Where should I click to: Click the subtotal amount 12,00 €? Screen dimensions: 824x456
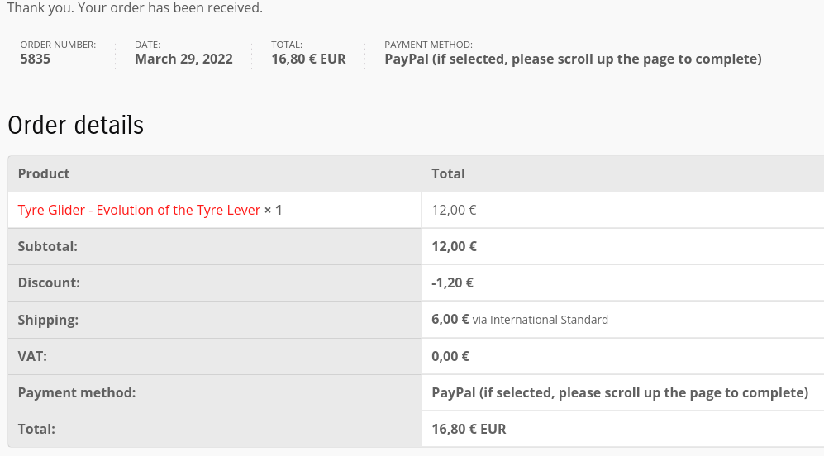click(454, 246)
